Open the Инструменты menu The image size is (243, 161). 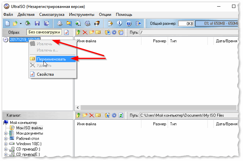pyautogui.click(x=82, y=15)
